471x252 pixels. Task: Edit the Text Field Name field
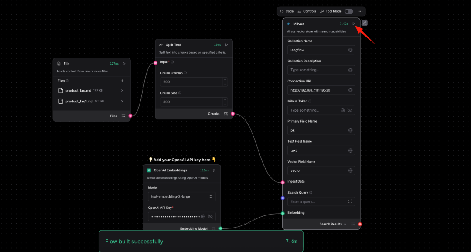[x=321, y=150]
